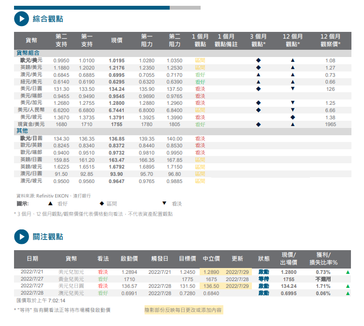Screen dimensions: 364x326
Task: Select the 12 個月觀察價 column header
Action: (x=330, y=40)
